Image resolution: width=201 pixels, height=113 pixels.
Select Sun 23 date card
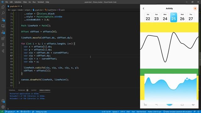(156, 17)
